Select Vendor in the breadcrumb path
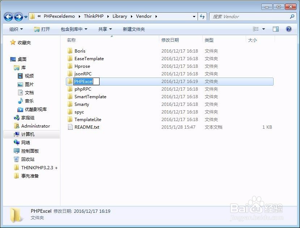Image resolution: width=300 pixels, height=228 pixels. [x=144, y=16]
